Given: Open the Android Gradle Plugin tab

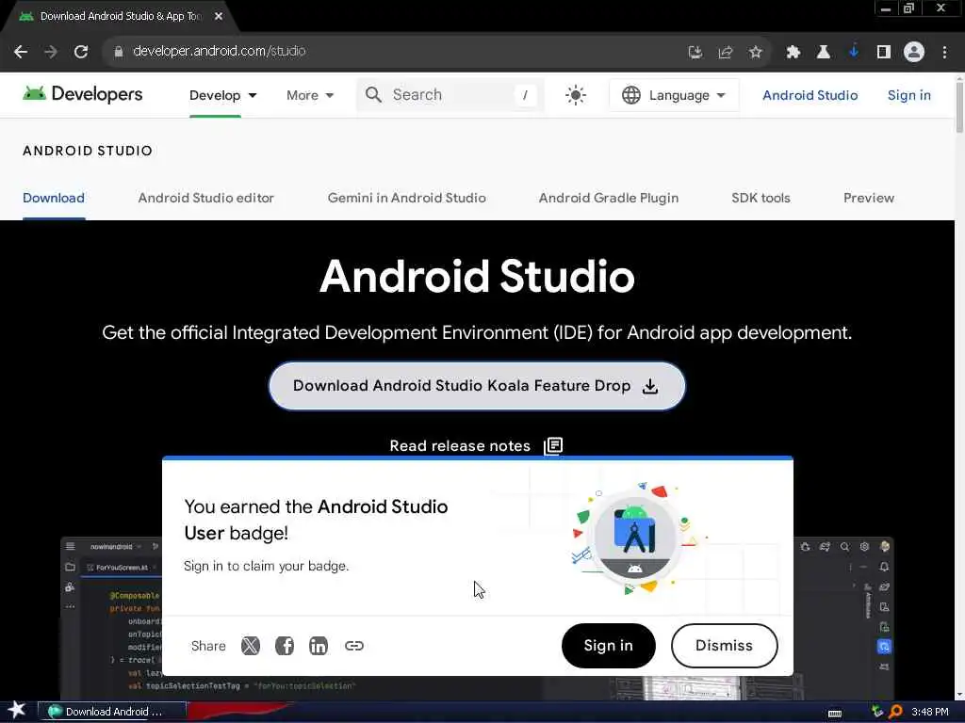Looking at the screenshot, I should 609,198.
